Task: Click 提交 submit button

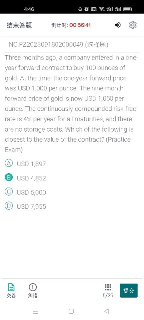Action: pyautogui.click(x=129, y=290)
